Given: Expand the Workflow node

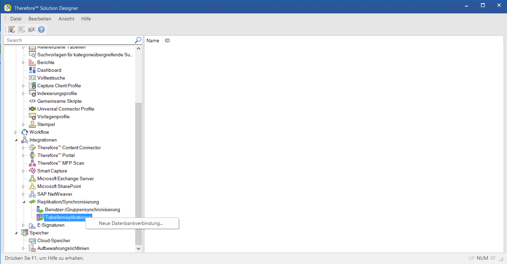Looking at the screenshot, I should (15, 132).
